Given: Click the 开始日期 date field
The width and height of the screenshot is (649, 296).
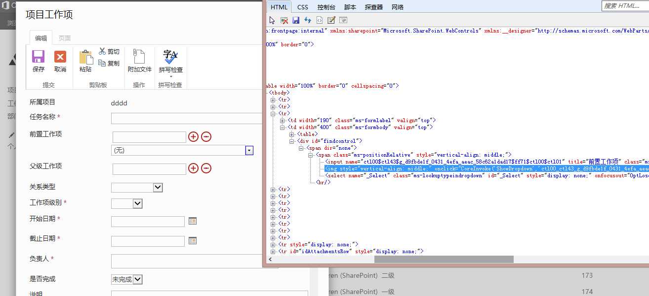Looking at the screenshot, I should [148, 222].
